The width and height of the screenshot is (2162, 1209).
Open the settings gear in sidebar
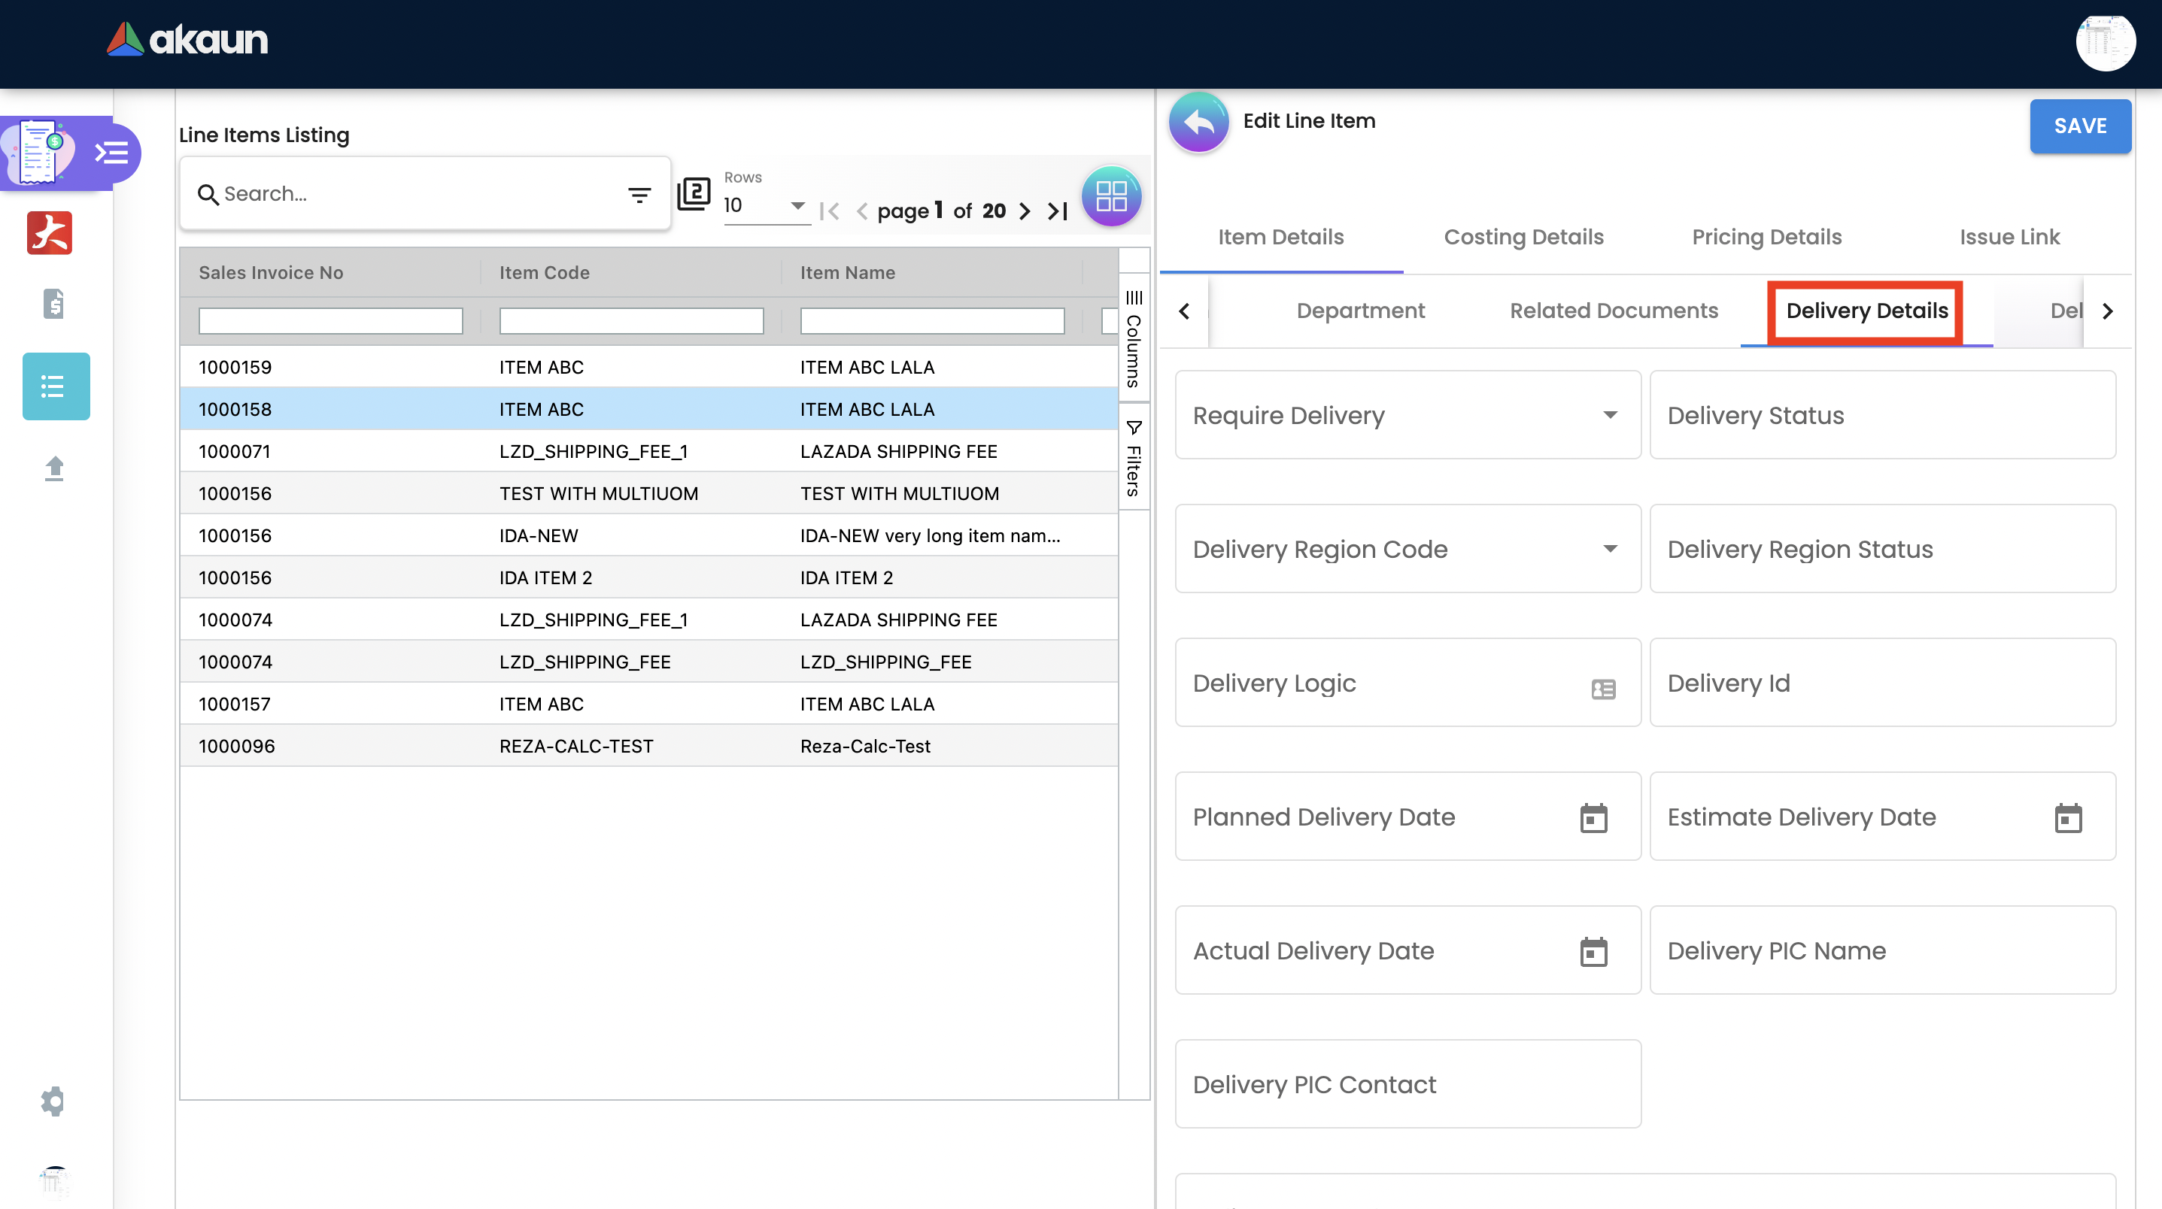click(53, 1101)
